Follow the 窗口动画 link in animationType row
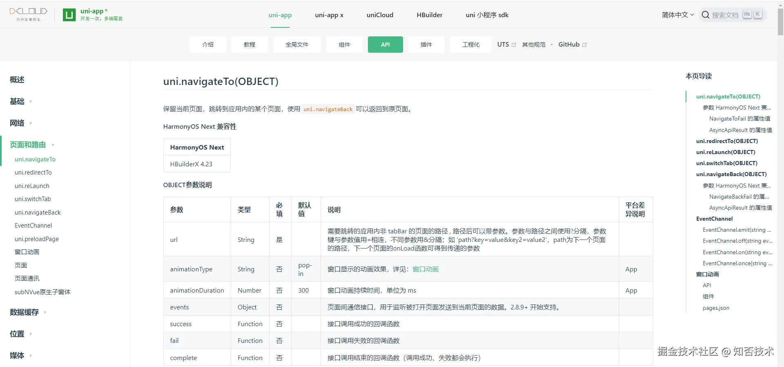 425,269
